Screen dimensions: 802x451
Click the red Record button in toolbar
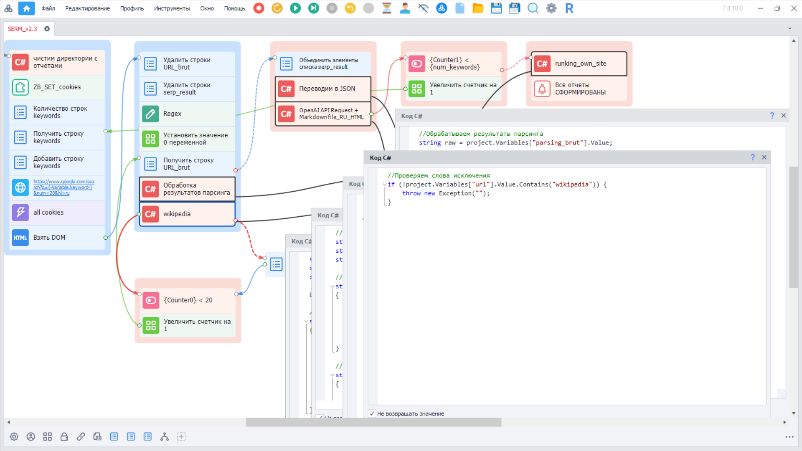259,8
